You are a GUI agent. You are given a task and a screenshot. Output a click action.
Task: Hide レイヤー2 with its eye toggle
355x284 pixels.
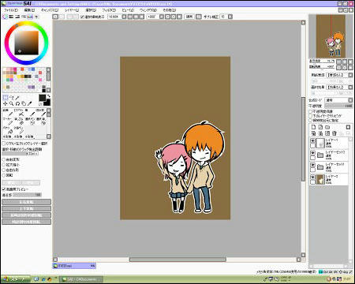[x=312, y=177]
